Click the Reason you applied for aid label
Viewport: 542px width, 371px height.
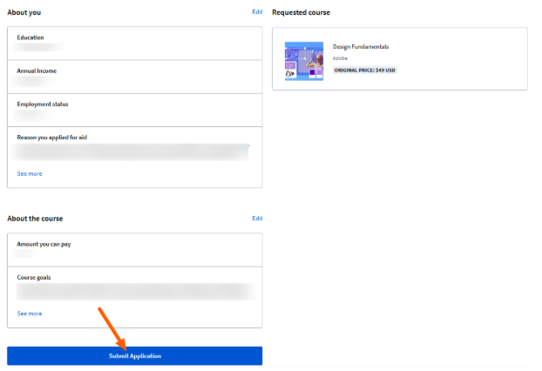(x=52, y=137)
